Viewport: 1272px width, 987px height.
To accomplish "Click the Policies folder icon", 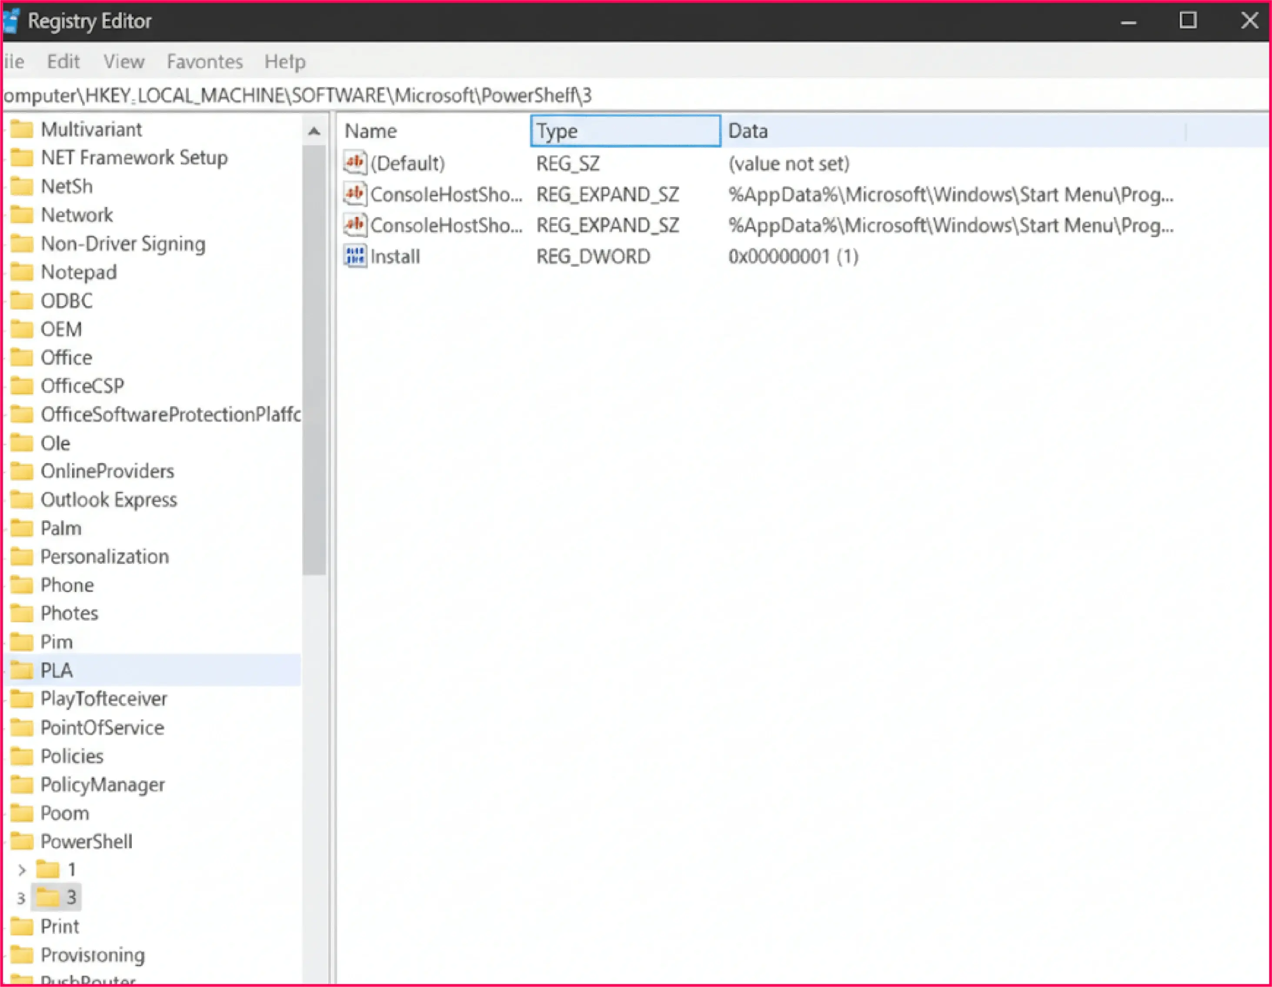I will [x=22, y=756].
